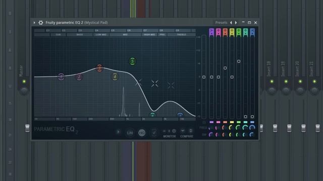Toggle the Insert 21 enable LED in mixer

pyautogui.click(x=314, y=81)
